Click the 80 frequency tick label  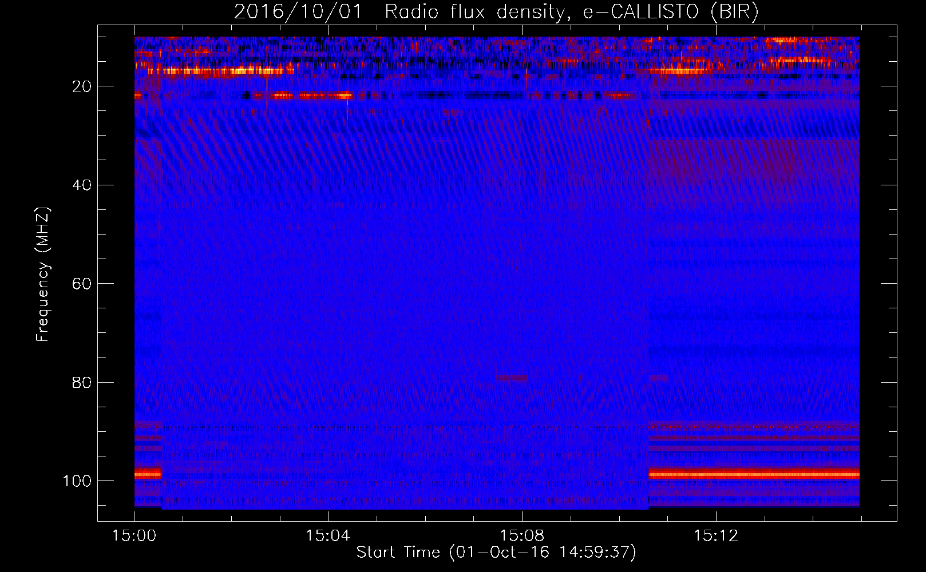tap(82, 382)
